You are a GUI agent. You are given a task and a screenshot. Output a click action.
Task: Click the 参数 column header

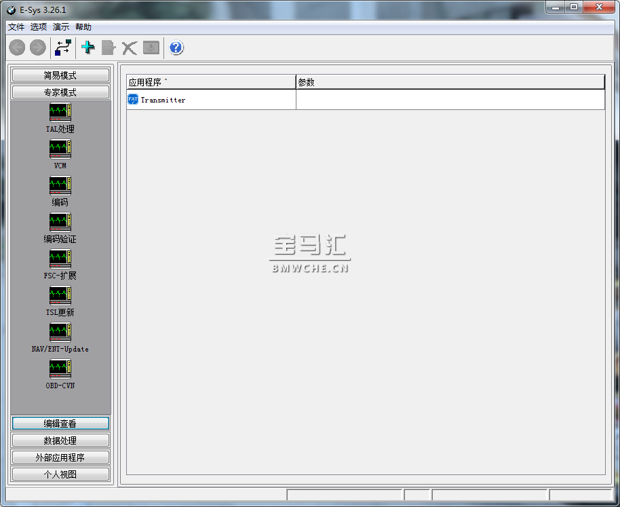450,82
